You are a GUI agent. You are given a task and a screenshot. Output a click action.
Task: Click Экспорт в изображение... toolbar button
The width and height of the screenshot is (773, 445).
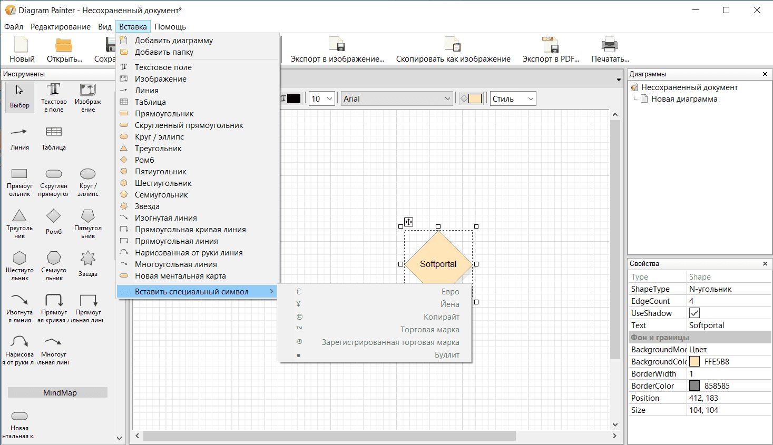point(337,50)
